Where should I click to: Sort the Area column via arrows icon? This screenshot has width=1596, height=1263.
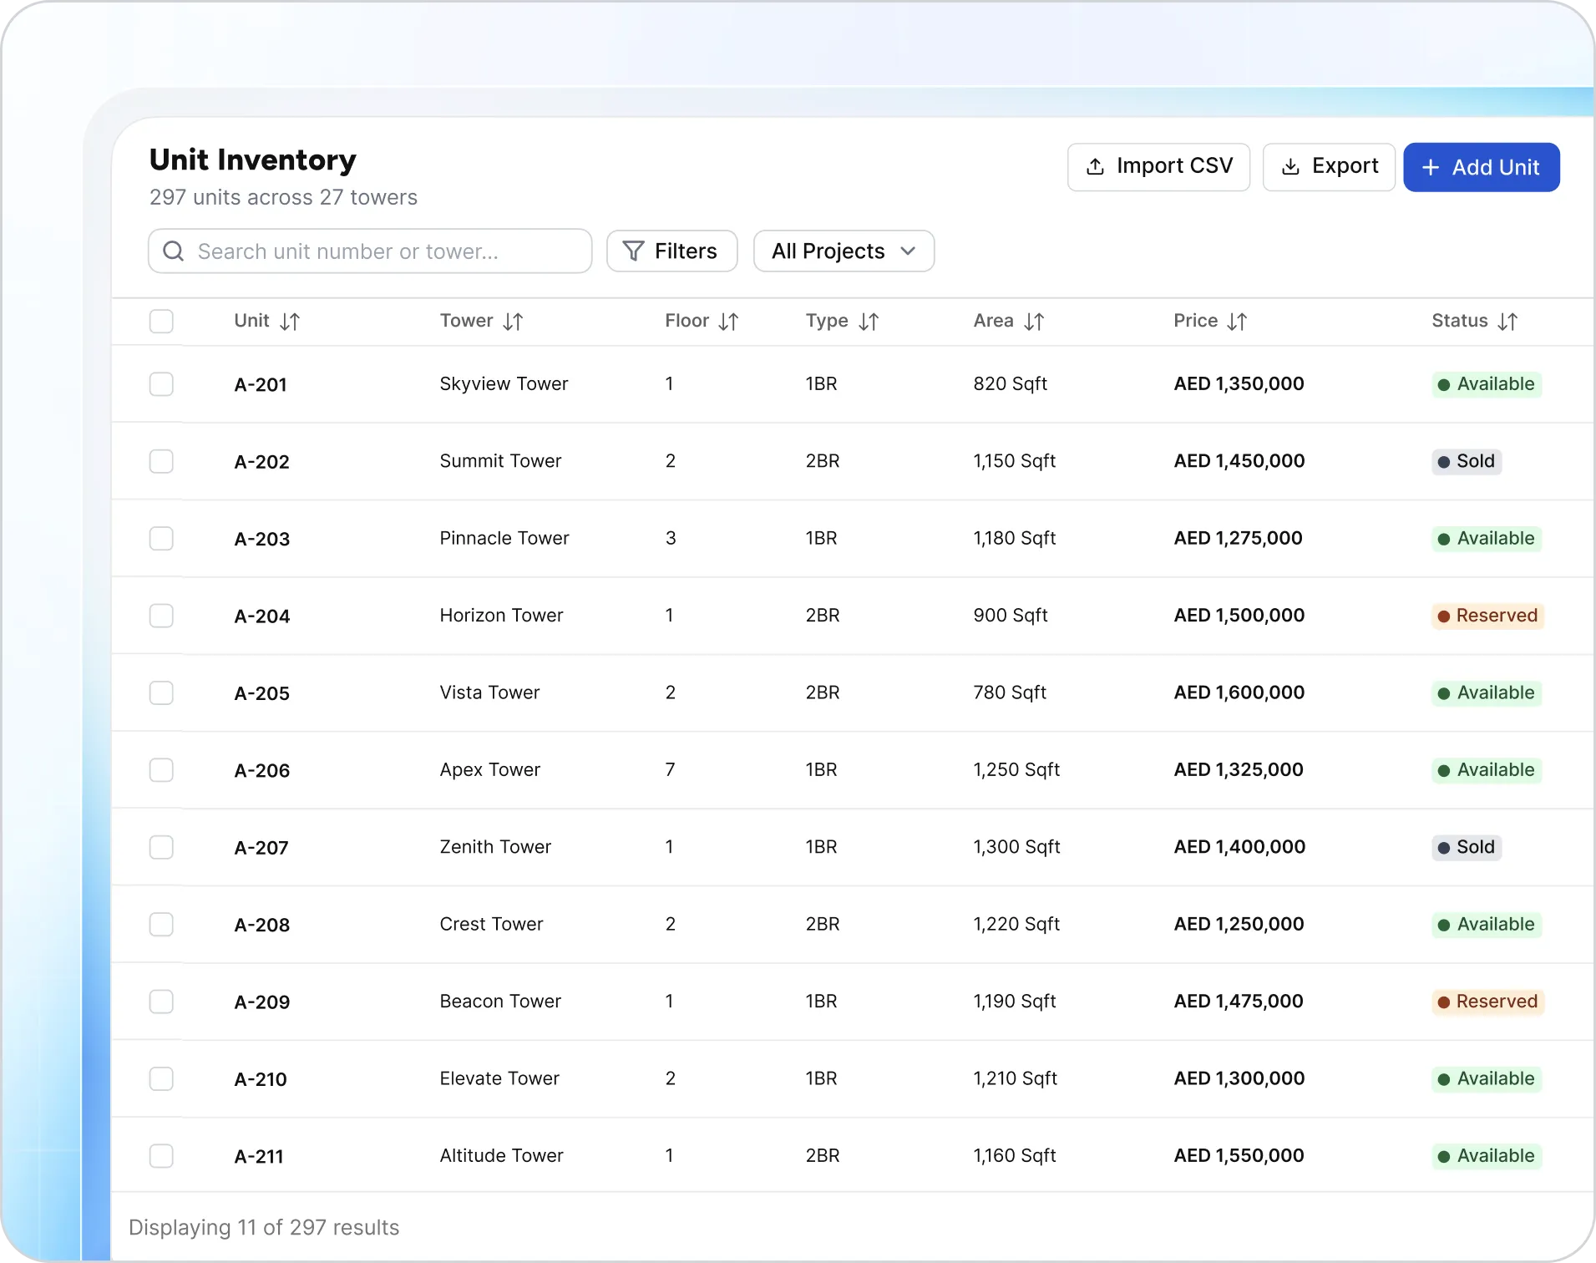(1034, 322)
